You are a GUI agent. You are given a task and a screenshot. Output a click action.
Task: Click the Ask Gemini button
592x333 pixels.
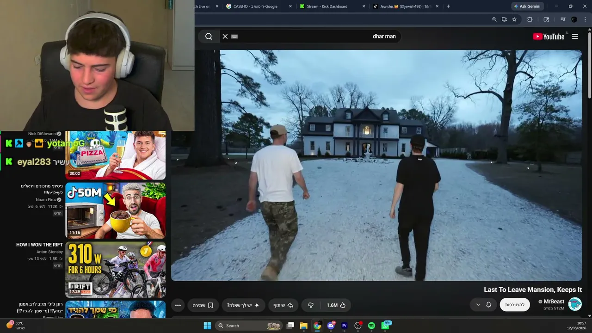coord(527,6)
